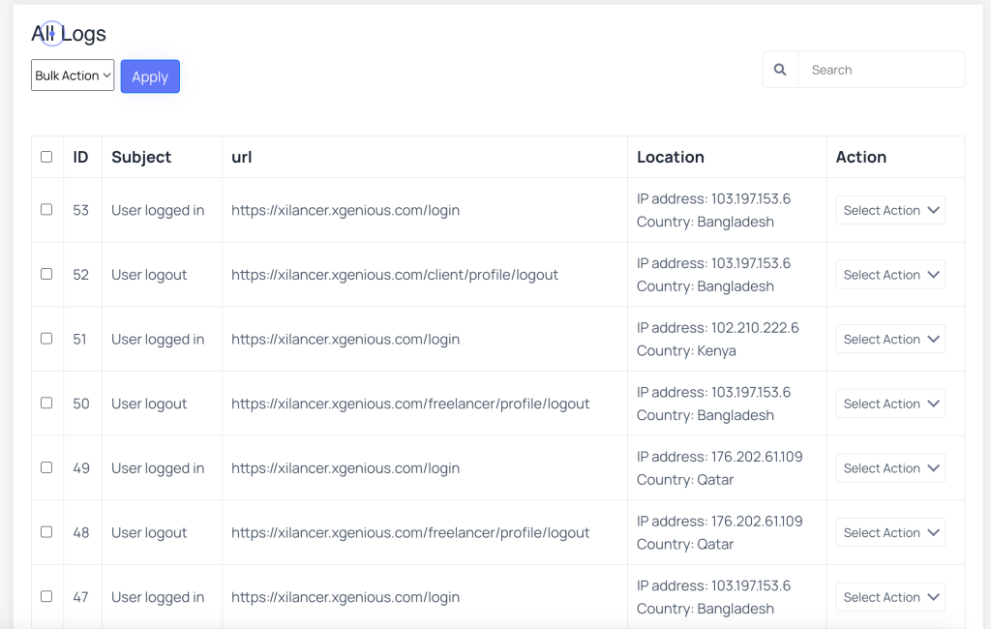Viewport: 991px width, 629px height.
Task: Click the login URL in row 49
Action: (345, 467)
